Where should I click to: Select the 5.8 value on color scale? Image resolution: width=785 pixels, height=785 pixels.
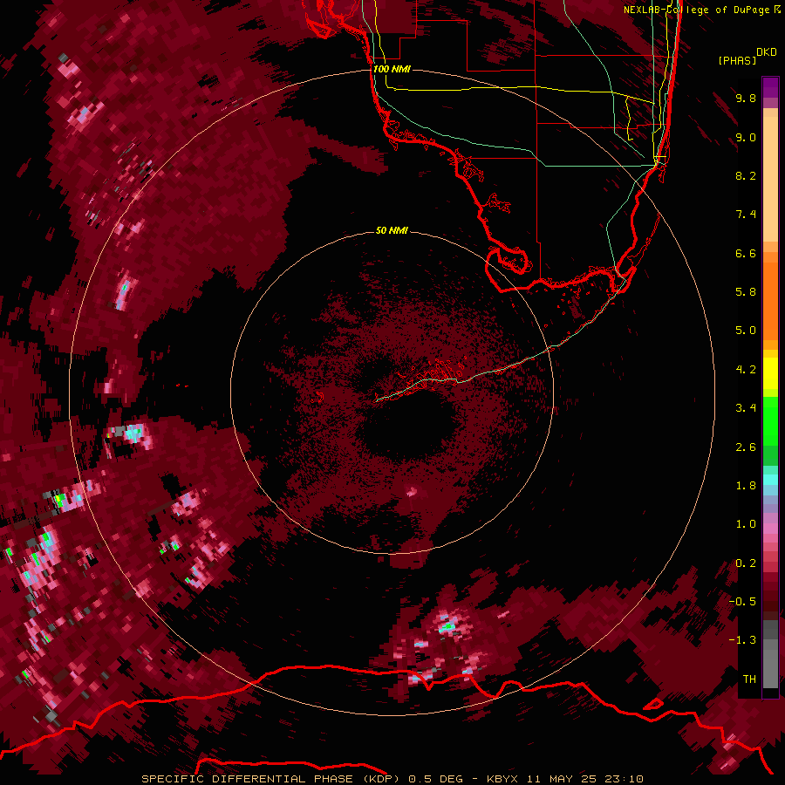pos(746,292)
